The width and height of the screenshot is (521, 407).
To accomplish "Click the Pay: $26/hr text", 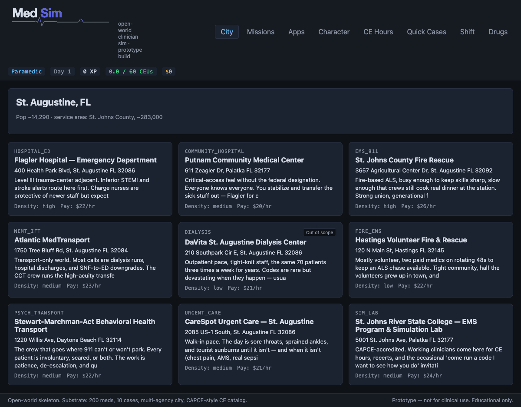I will (419, 206).
